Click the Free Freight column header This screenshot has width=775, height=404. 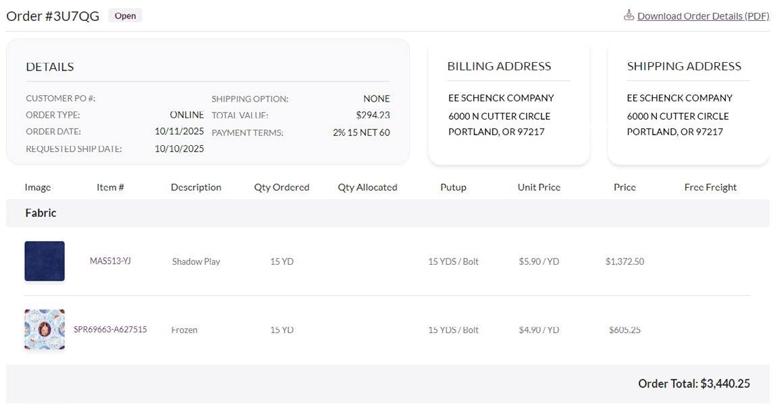[710, 187]
